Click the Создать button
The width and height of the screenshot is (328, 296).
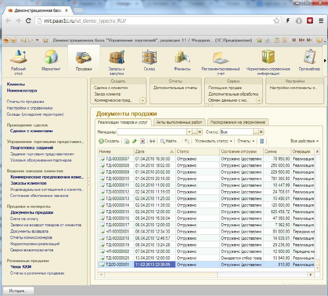coord(109,141)
